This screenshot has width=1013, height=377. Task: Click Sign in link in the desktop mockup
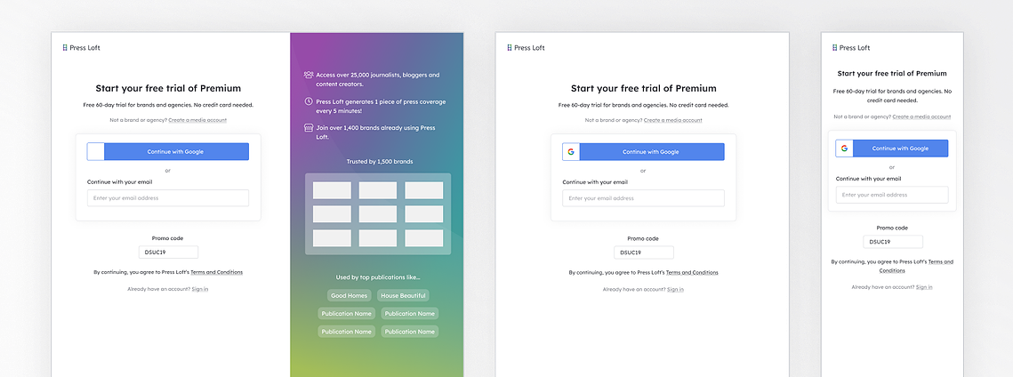200,289
